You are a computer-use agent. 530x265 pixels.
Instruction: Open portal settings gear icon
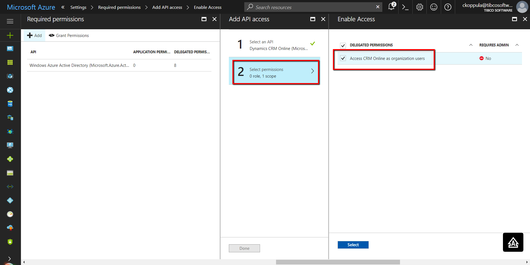(420, 7)
